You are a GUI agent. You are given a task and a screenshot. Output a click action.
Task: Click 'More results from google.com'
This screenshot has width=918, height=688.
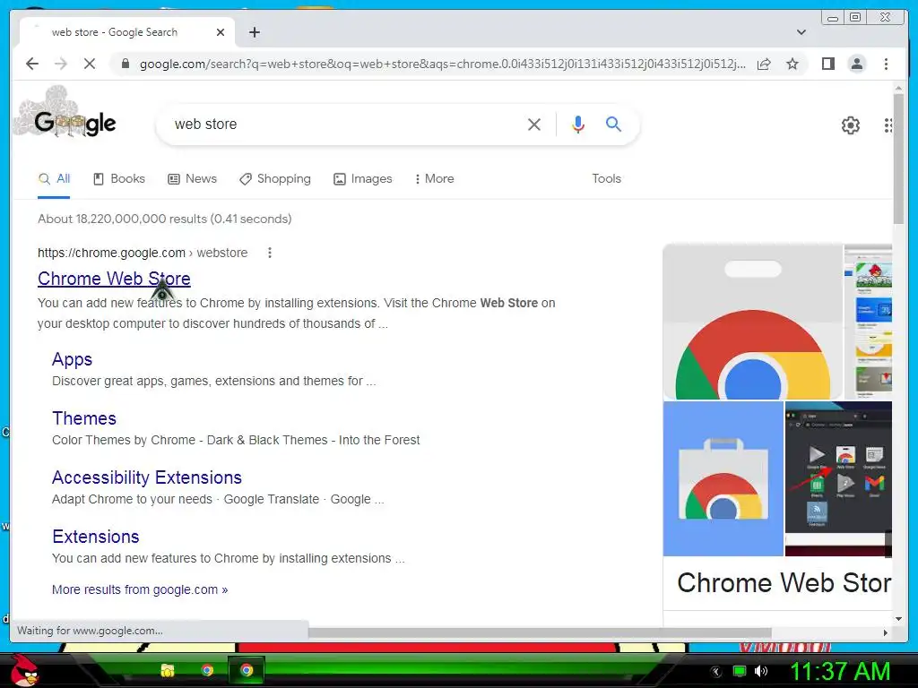(140, 589)
